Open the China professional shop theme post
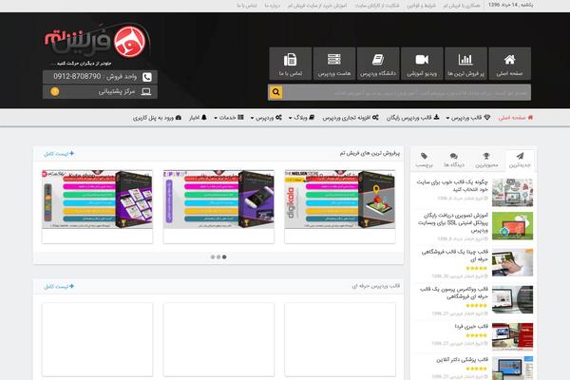The width and height of the screenshot is (570, 380). pyautogui.click(x=455, y=256)
